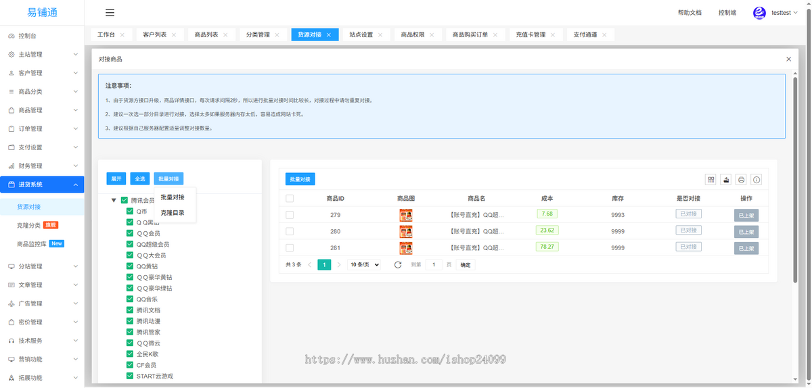
Task: Close the 充值卡管理 tab with its X
Action: point(552,34)
